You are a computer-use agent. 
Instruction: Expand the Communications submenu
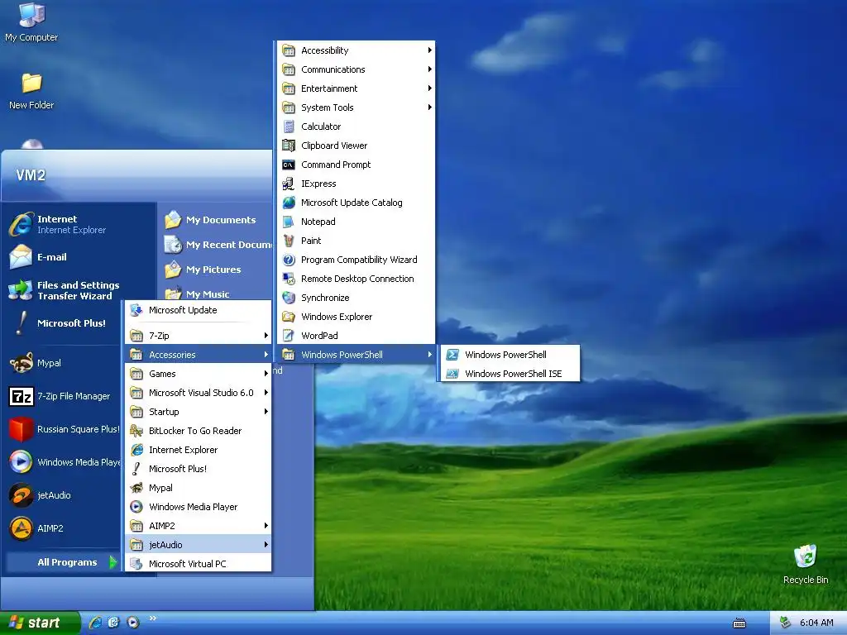pyautogui.click(x=356, y=69)
